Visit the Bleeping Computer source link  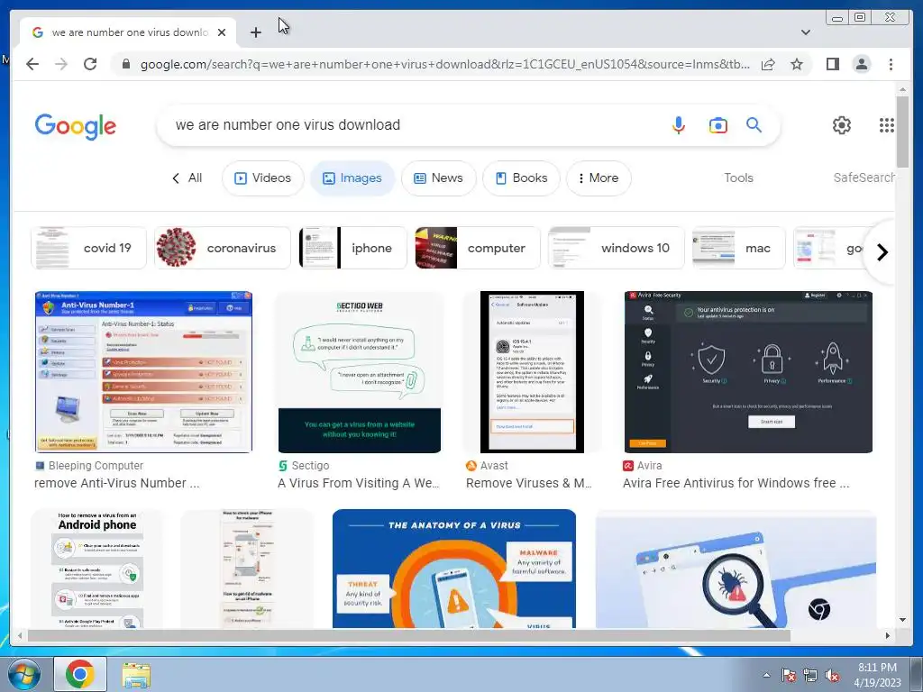point(89,466)
